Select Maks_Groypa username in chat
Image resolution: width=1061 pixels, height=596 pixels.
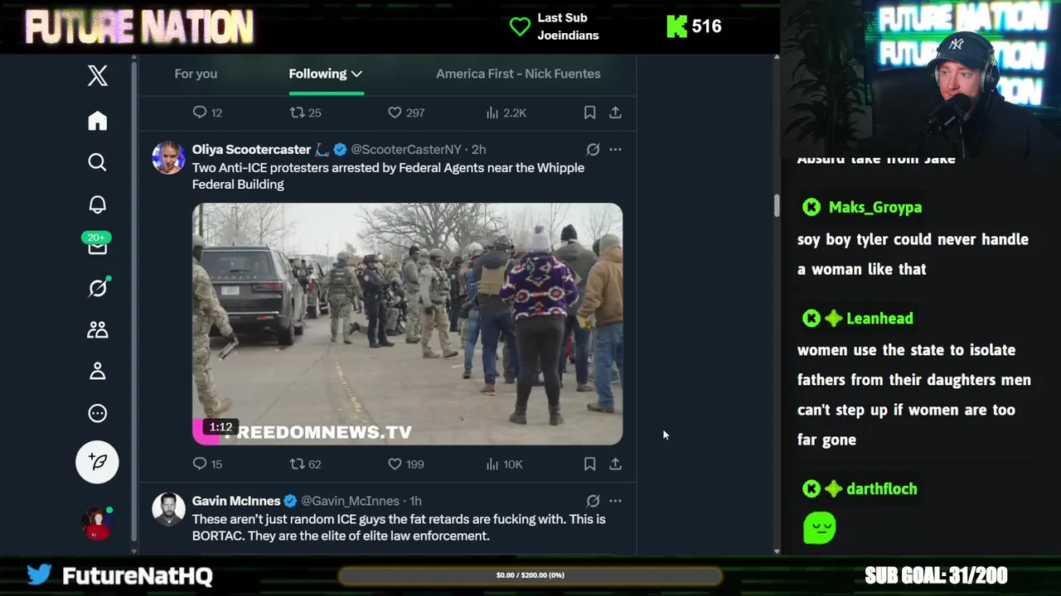[x=875, y=208]
